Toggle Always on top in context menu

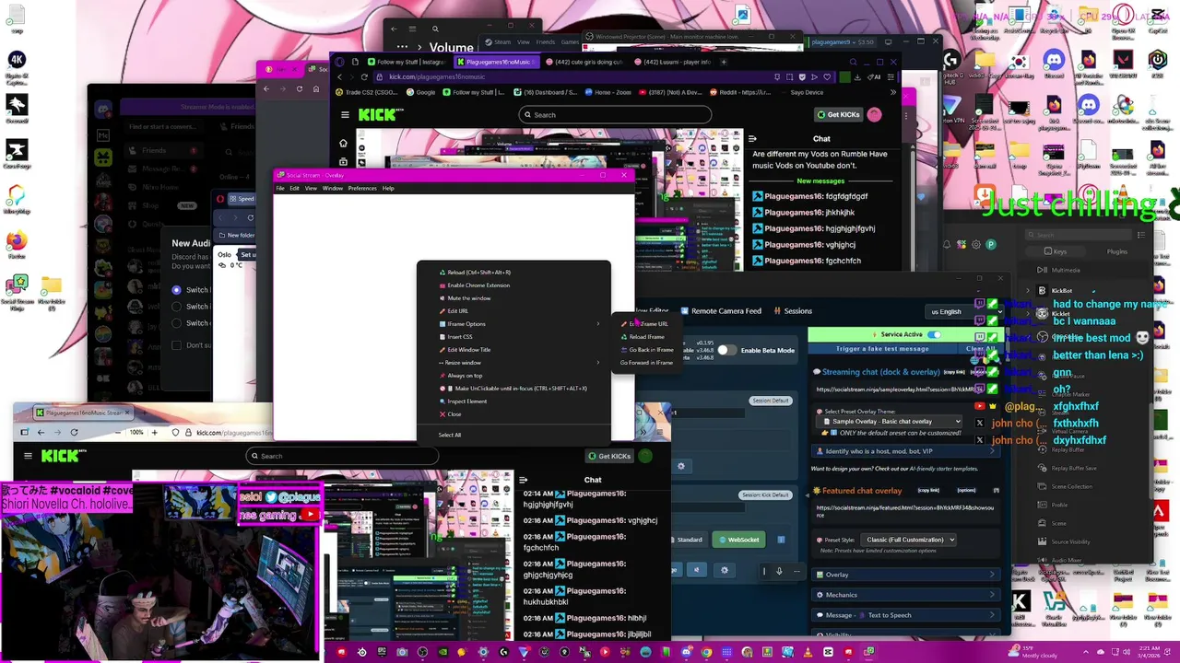(x=513, y=376)
